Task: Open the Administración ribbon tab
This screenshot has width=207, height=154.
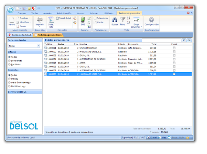Action: (64, 13)
